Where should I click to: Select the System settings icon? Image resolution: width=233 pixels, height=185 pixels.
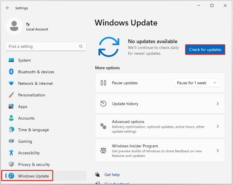11,60
